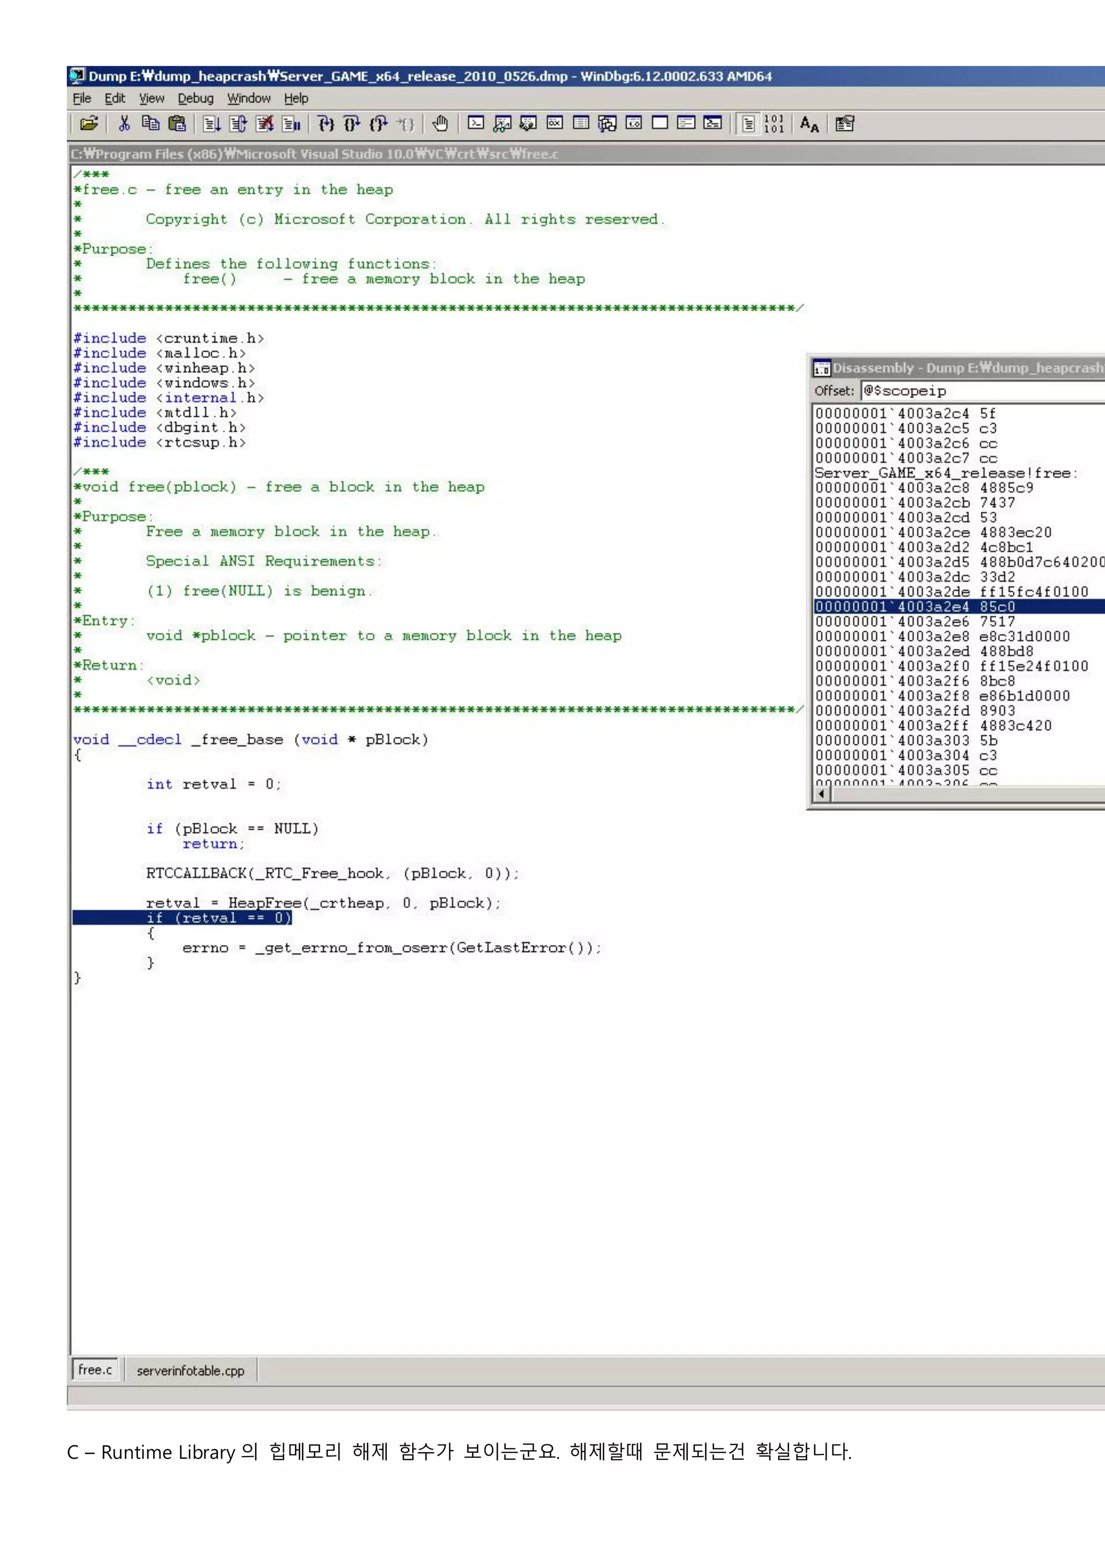Click the Paste clipboard icon
The height and width of the screenshot is (1564, 1105).
[x=177, y=123]
